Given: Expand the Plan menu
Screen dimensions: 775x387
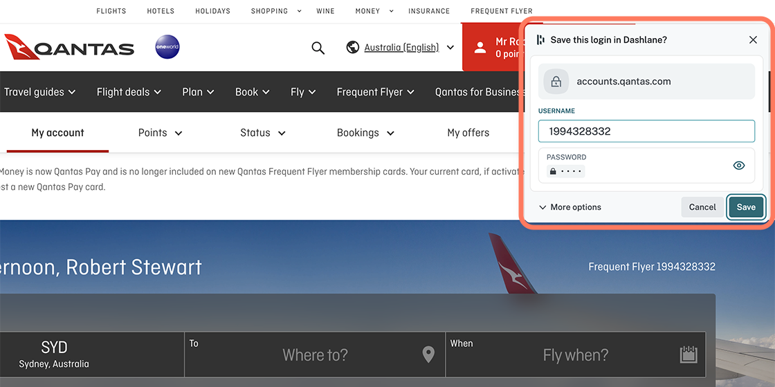Looking at the screenshot, I should tap(198, 92).
